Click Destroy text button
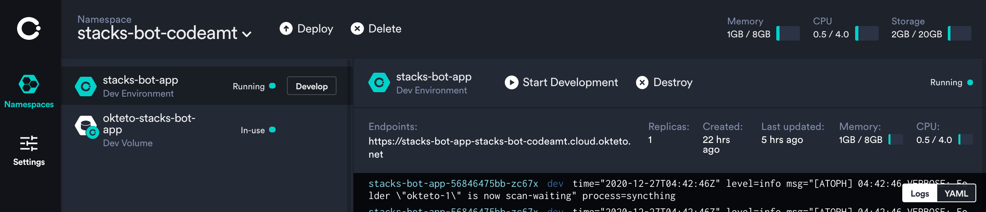 [673, 82]
